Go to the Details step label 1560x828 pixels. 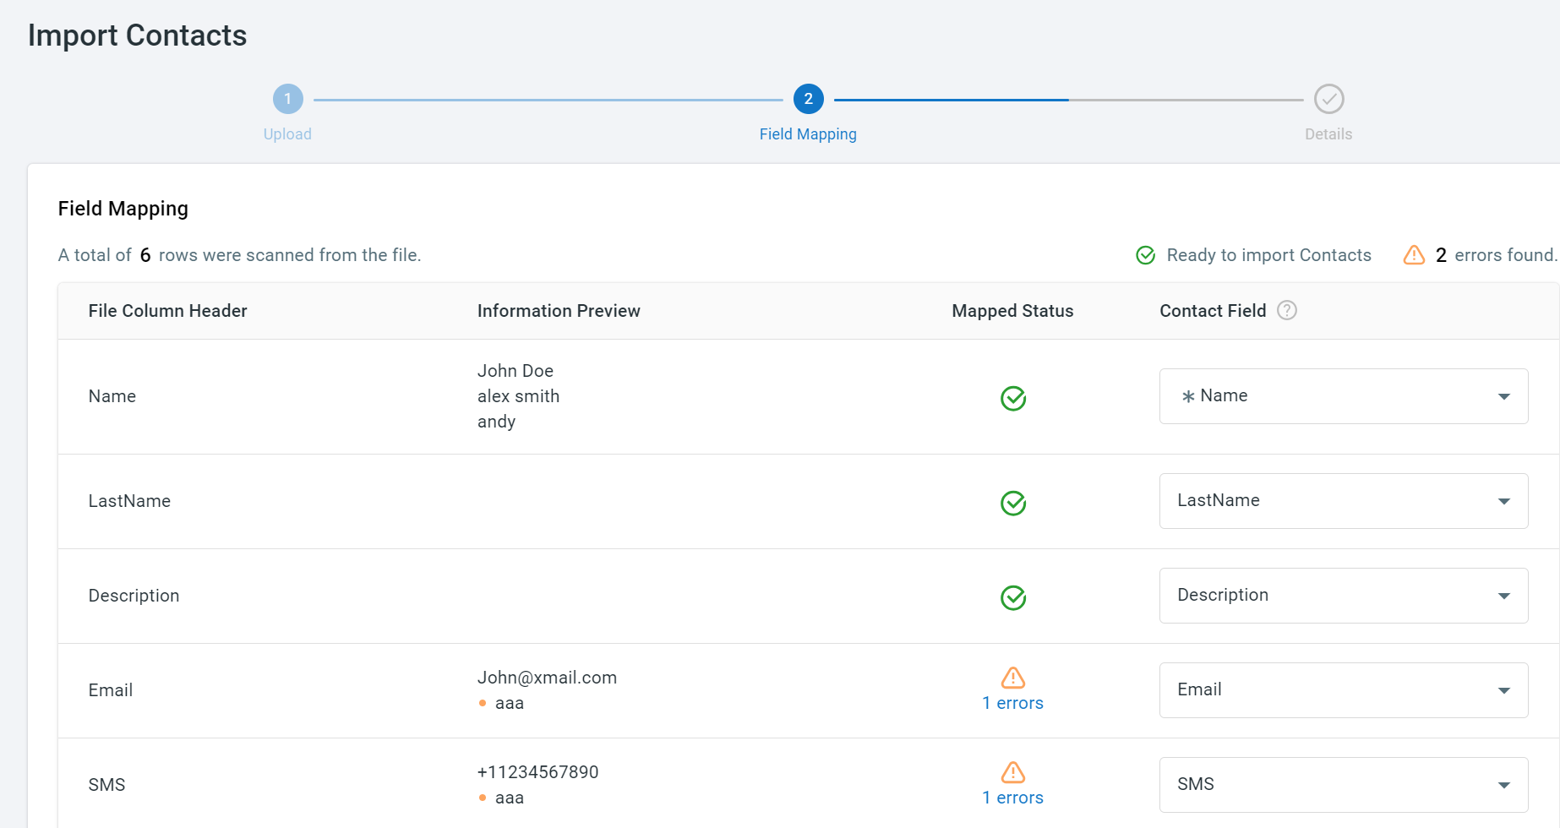(x=1328, y=134)
